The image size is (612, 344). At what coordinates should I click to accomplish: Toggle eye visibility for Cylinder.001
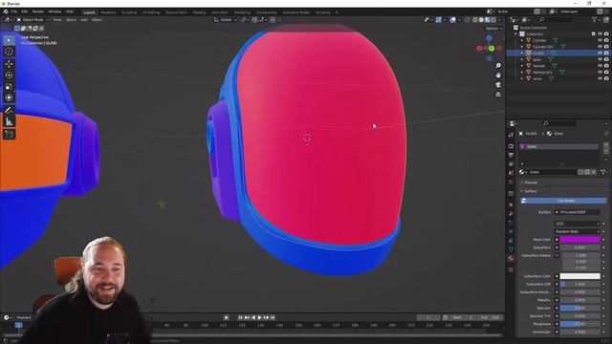pos(600,47)
